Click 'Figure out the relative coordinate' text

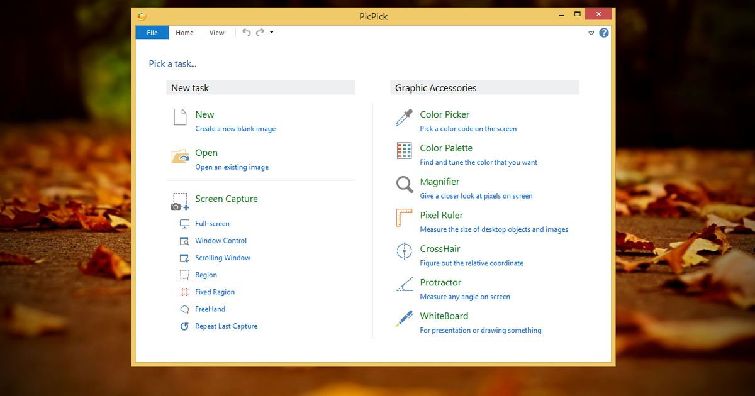point(472,263)
